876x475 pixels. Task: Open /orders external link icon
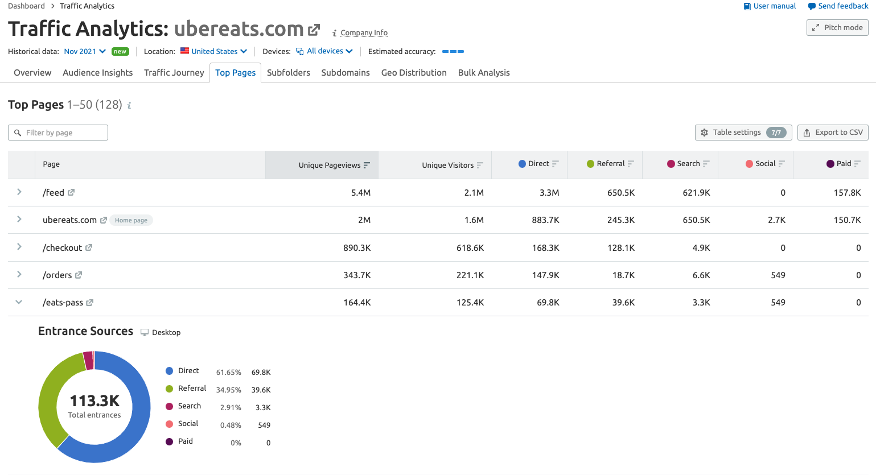click(x=79, y=275)
